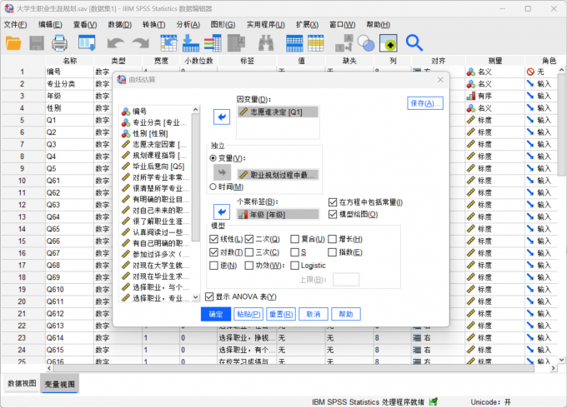Click the yellow insert variable grid icon
Screen dimensions: 567x408
(x=316, y=43)
